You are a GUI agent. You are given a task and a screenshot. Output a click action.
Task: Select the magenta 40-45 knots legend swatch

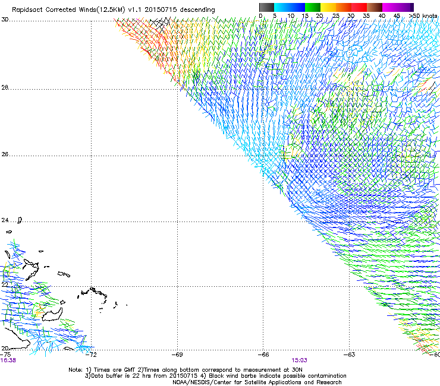pos(390,7)
